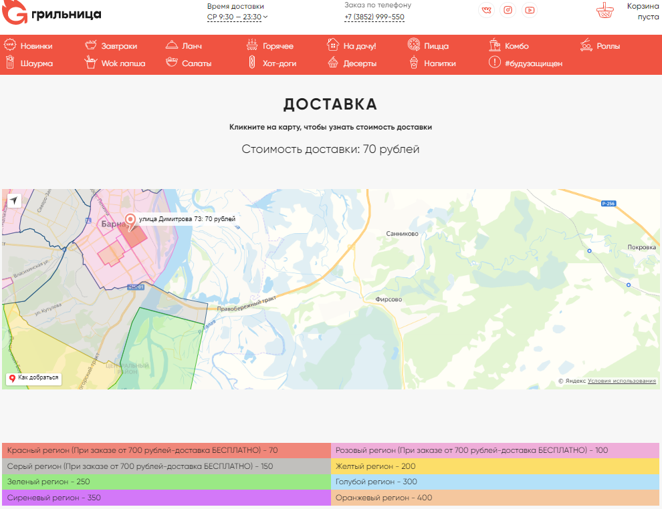This screenshot has width=662, height=509.
Task: Click the На дачу house icon
Action: point(333,44)
